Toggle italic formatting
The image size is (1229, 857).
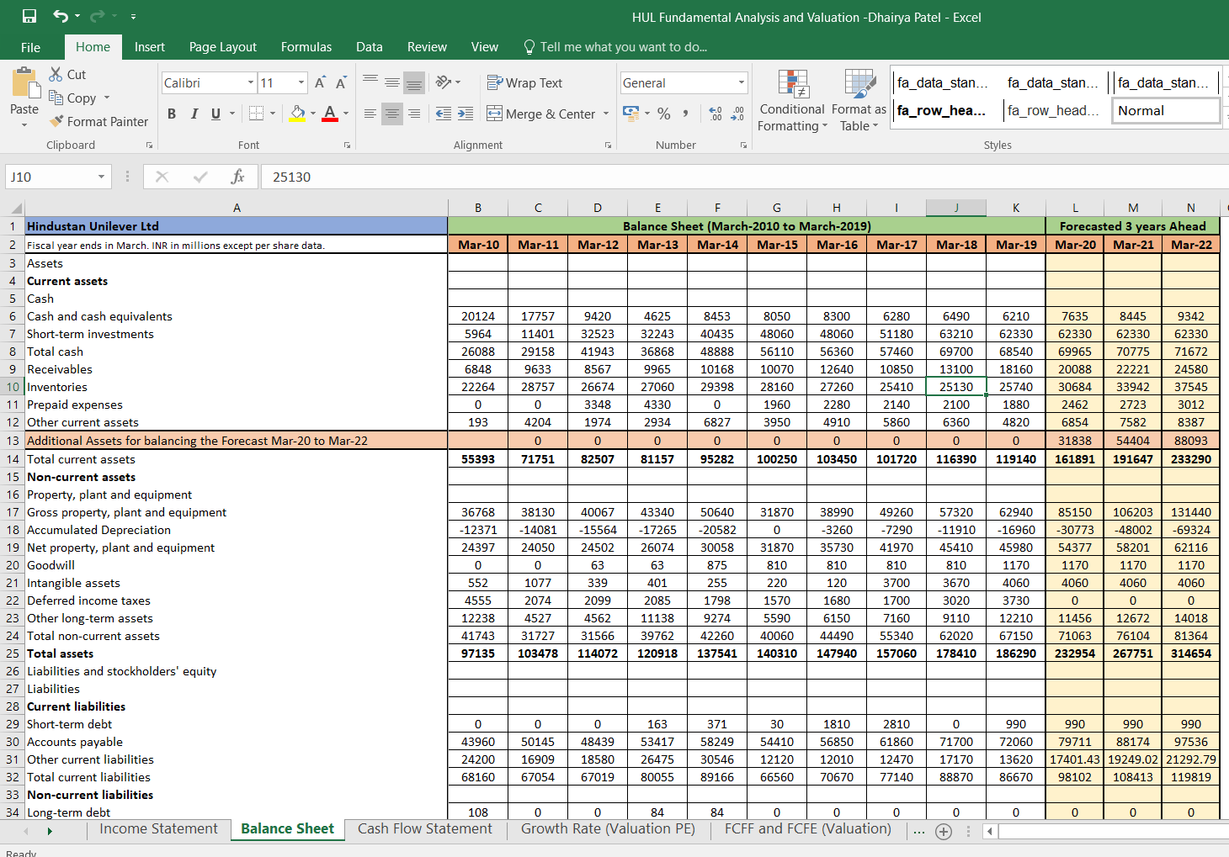coord(194,114)
